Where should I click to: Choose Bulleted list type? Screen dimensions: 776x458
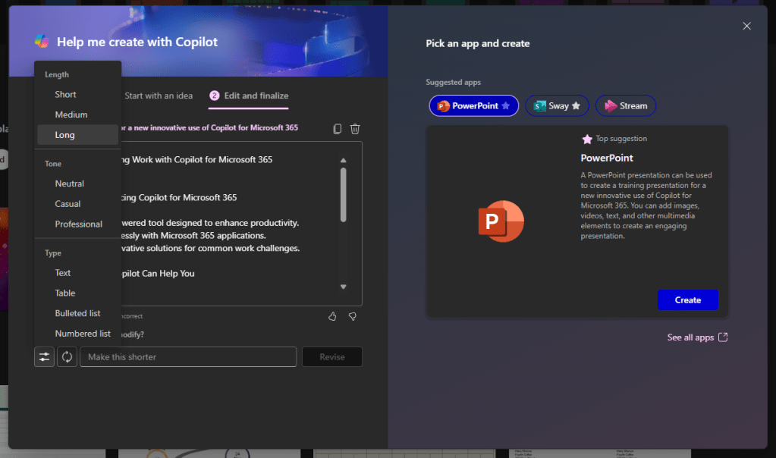77,313
